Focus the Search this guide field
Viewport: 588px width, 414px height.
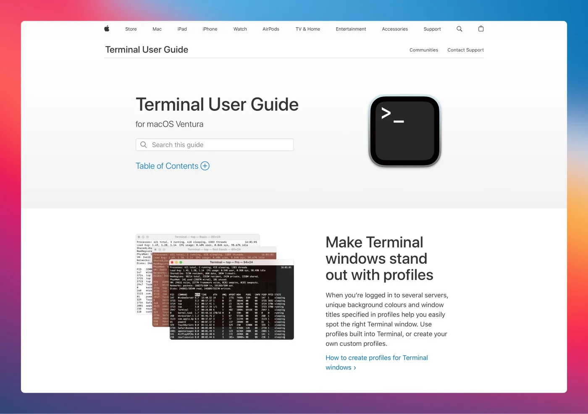[x=215, y=144]
